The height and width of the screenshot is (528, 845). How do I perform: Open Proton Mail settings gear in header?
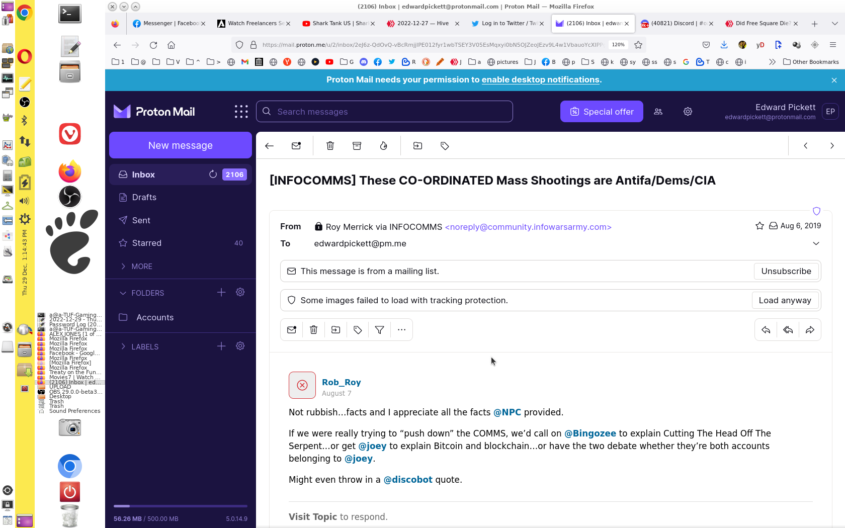(688, 112)
